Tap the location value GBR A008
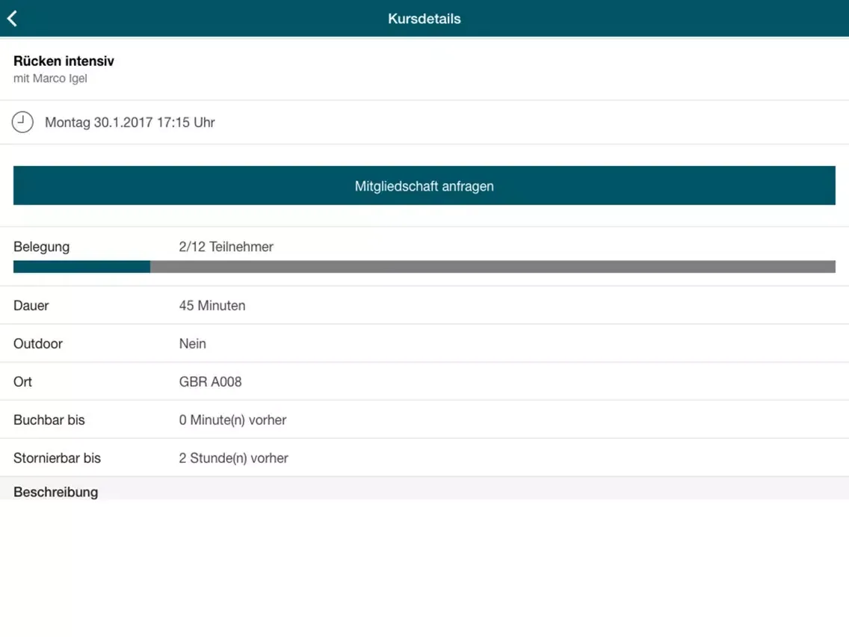849x637 pixels. 210,382
